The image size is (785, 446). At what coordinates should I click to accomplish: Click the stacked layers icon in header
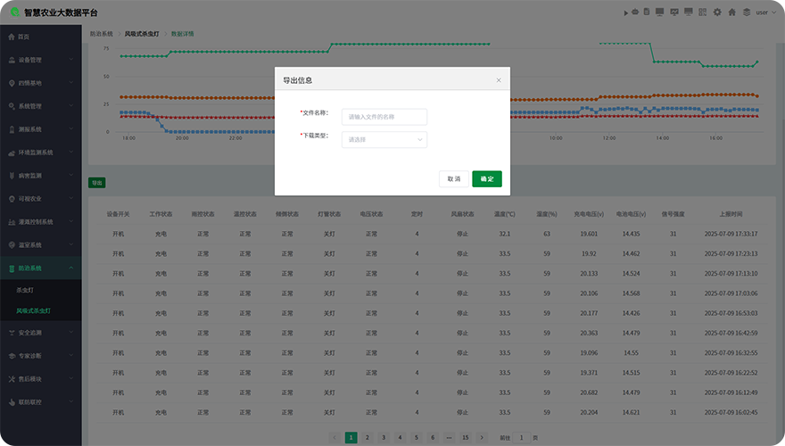pyautogui.click(x=747, y=12)
